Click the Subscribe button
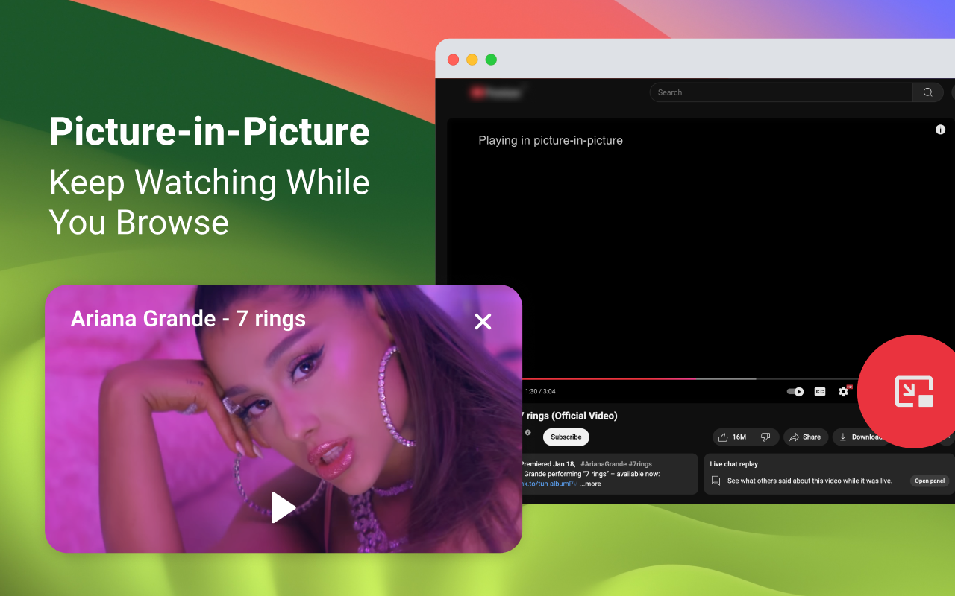This screenshot has height=596, width=955. 566,437
